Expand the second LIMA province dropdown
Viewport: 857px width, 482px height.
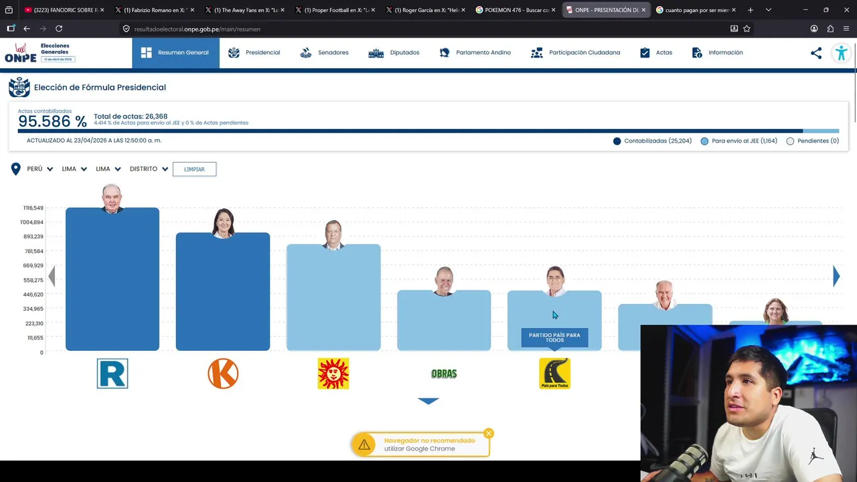108,169
